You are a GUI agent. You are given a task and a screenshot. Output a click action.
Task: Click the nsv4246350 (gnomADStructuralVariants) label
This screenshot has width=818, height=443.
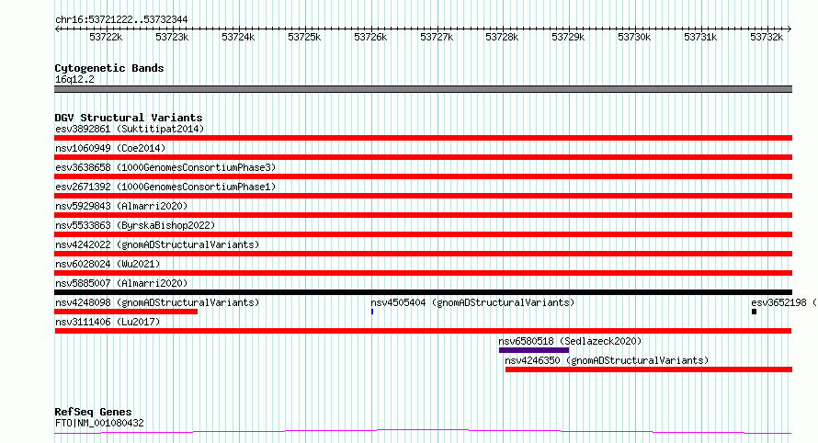607,360
